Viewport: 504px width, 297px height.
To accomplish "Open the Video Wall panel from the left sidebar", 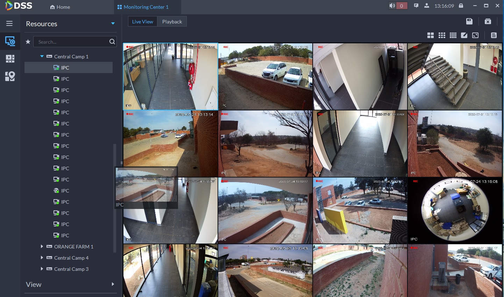I will (10, 59).
